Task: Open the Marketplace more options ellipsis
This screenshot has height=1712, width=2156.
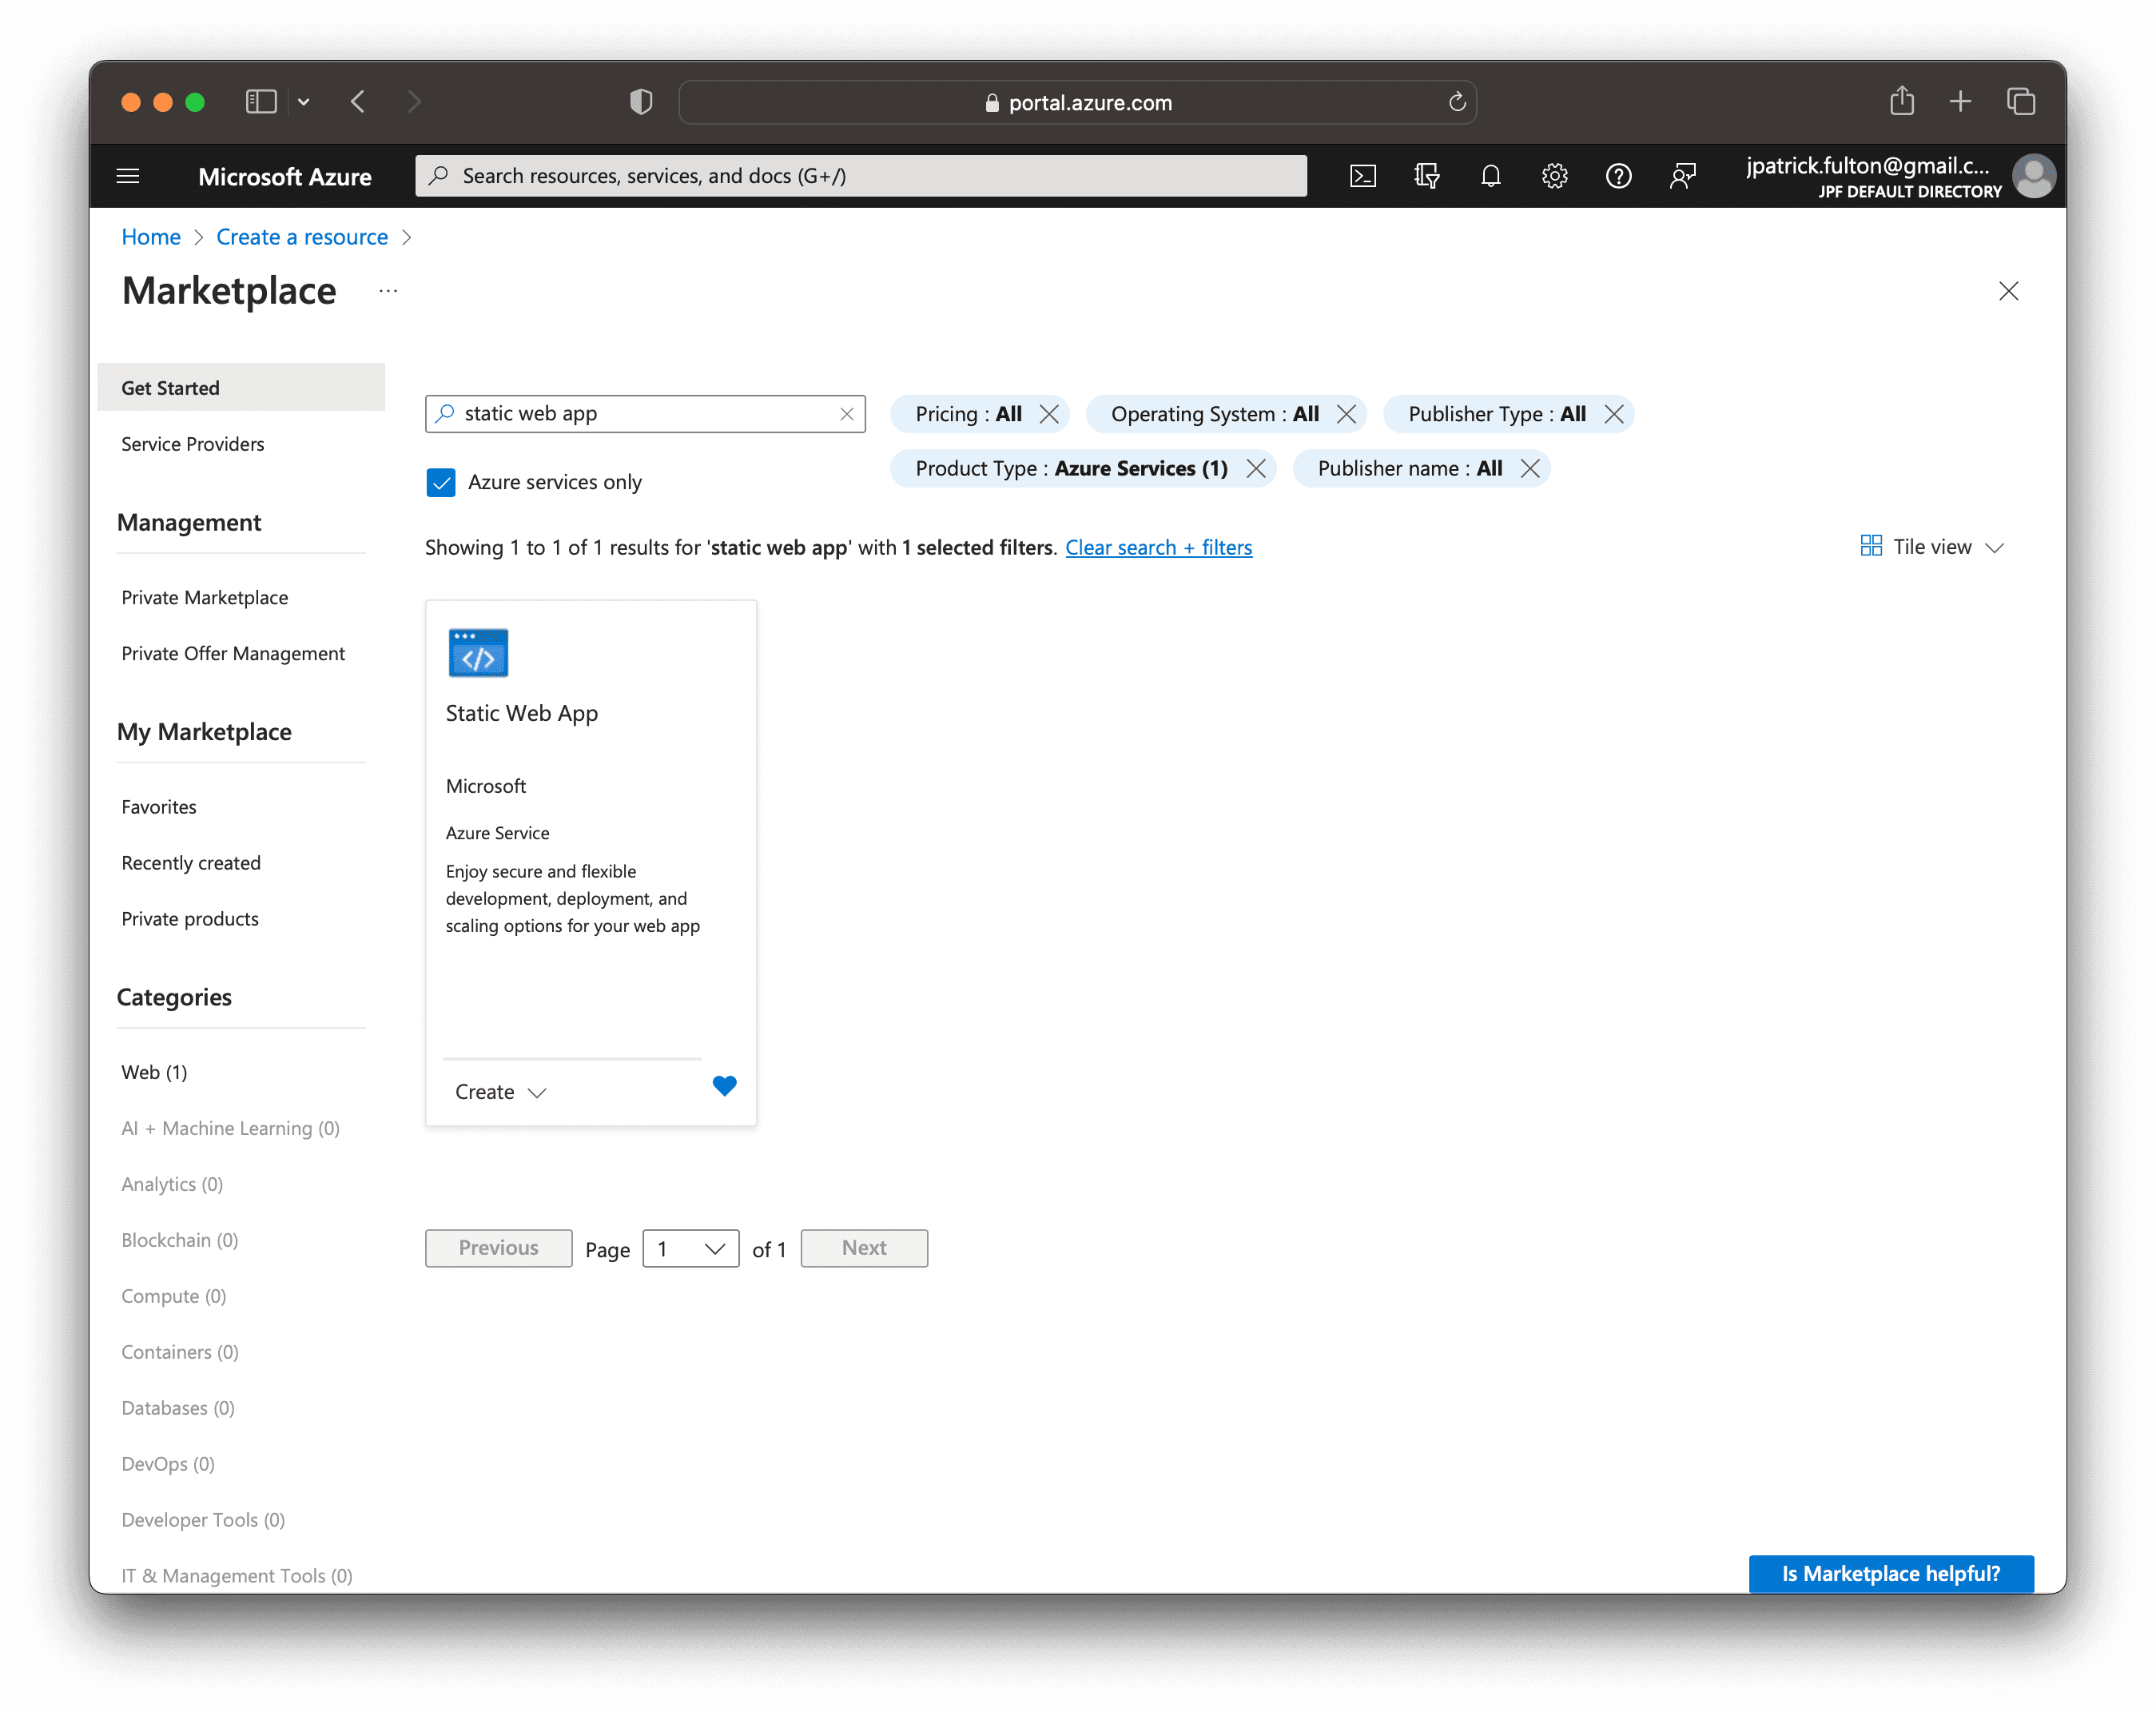Action: click(388, 291)
